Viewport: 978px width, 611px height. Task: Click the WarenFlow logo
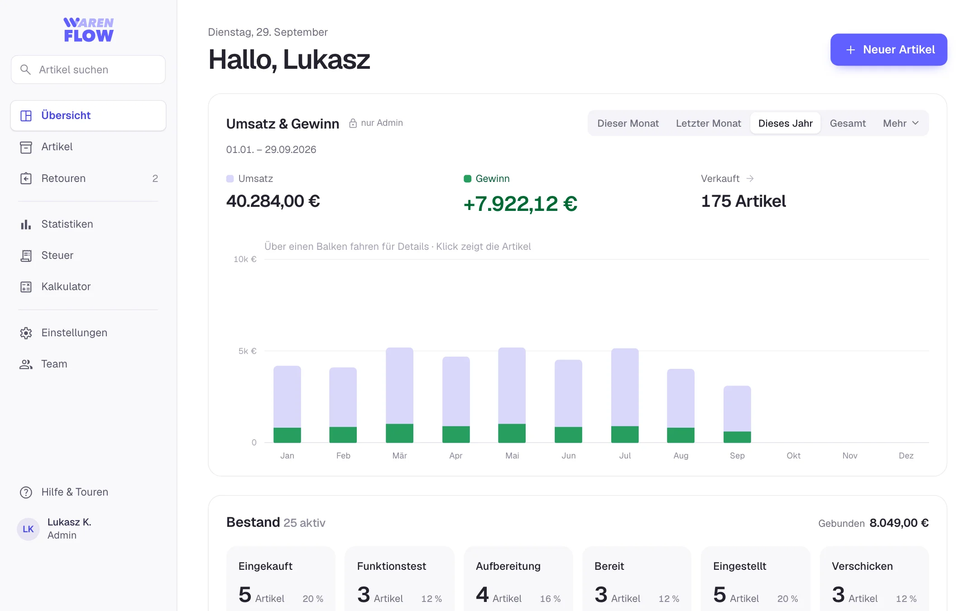[88, 30]
